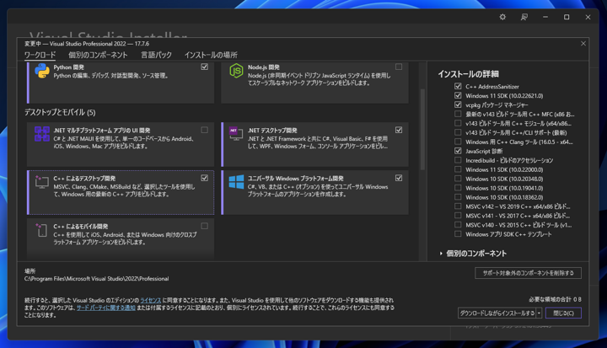Switch to インストールの場所 tab
607x348 pixels.
point(211,55)
